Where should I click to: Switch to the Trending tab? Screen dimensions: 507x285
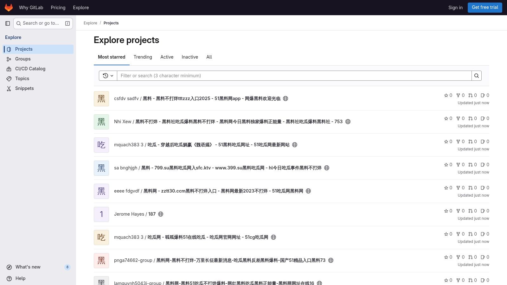coord(143,57)
